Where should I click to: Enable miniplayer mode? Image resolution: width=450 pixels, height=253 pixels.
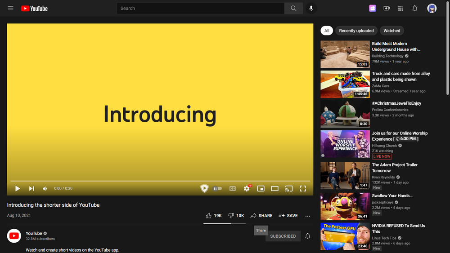pos(261,189)
